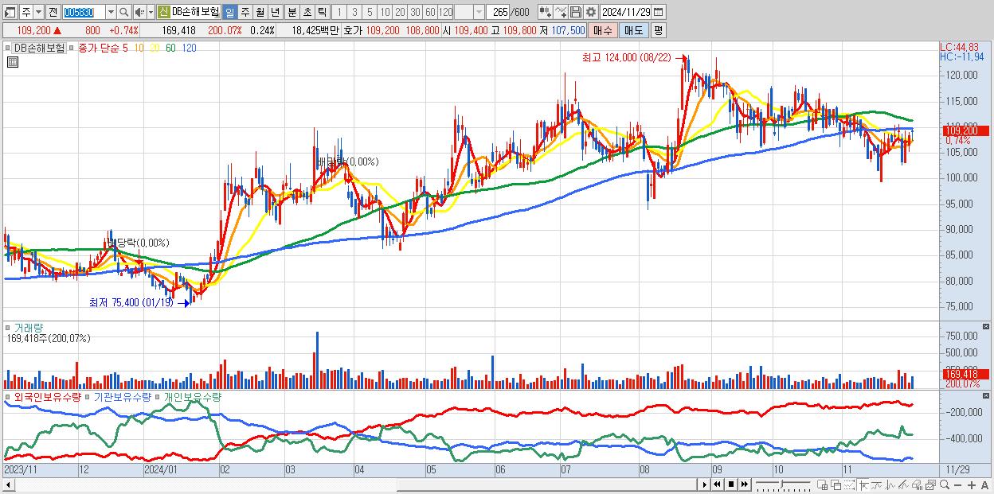
Task: Click the candle count field 265
Action: (498, 12)
